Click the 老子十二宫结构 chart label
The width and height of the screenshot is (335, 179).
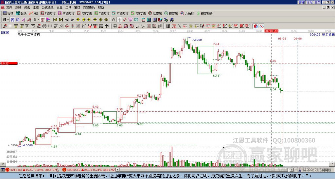click(29, 34)
